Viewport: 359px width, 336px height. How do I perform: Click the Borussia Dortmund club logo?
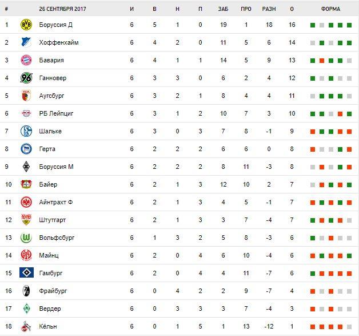pos(26,25)
